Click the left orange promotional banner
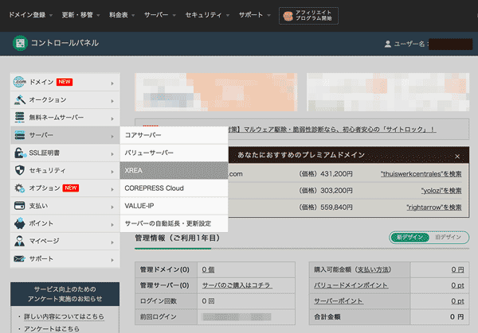 [216, 92]
